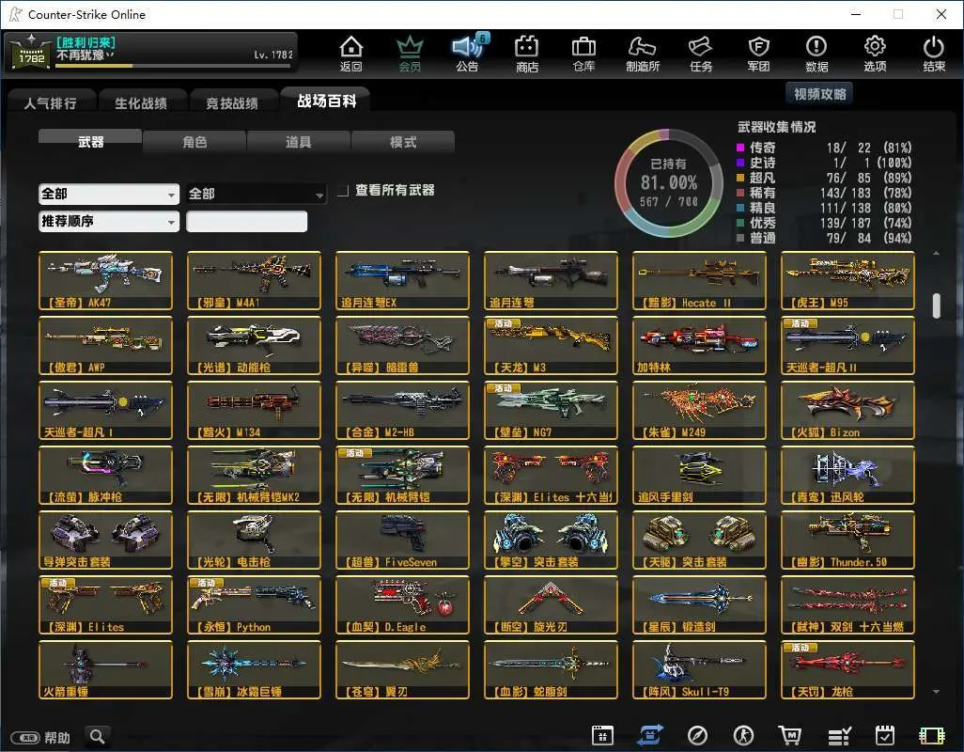Open the 商店 shop icon

tap(527, 53)
